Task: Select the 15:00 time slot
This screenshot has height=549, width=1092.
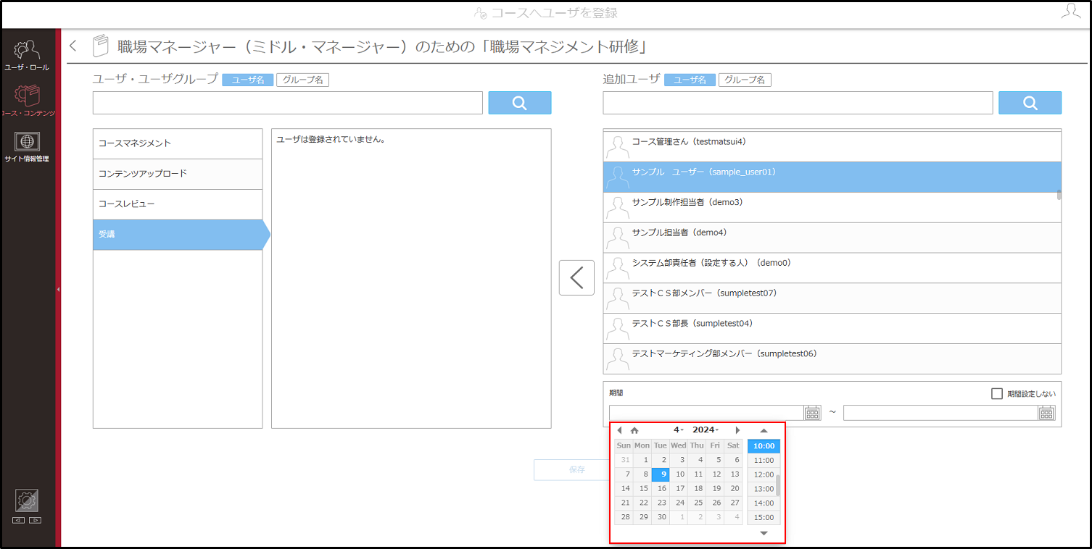Action: tap(764, 517)
